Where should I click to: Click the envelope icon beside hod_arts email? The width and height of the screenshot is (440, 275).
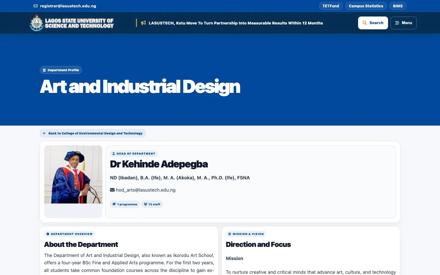tap(112, 190)
